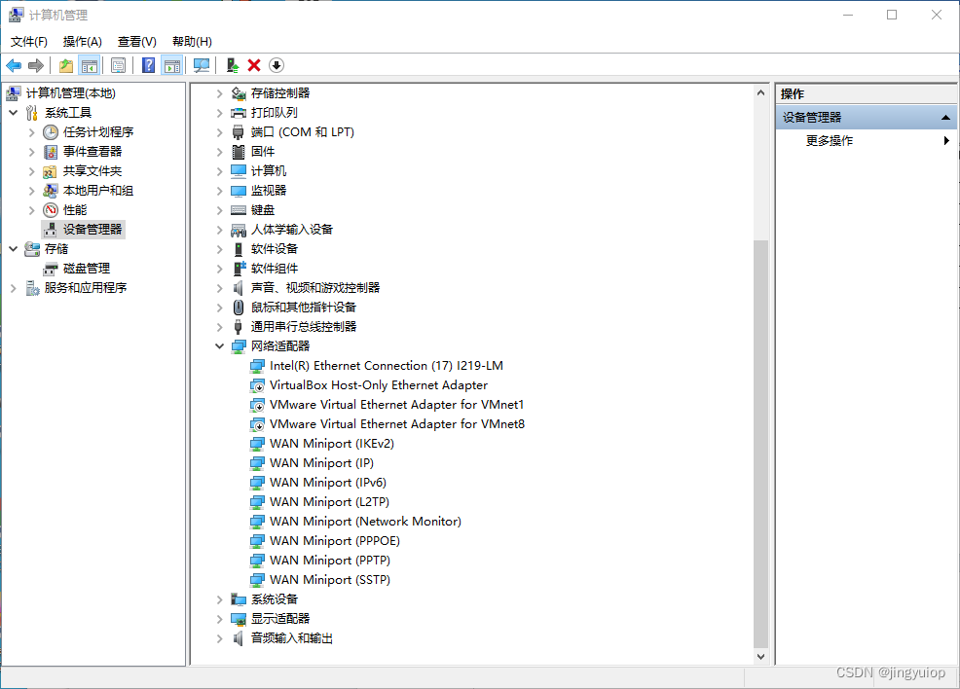Select the 计算机管理(本地) root node

pyautogui.click(x=71, y=93)
